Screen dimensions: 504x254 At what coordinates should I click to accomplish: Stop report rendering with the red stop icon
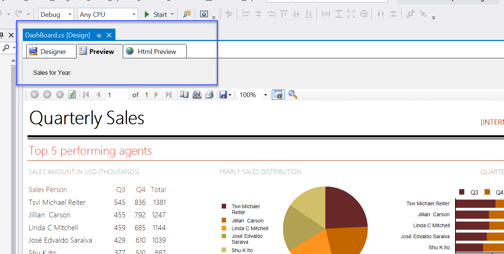click(x=60, y=95)
